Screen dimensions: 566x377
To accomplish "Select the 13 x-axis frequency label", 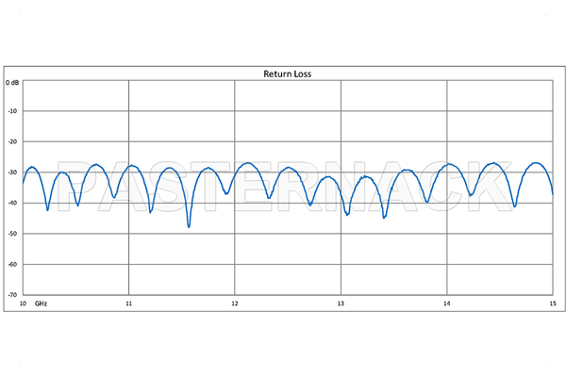I will click(341, 304).
